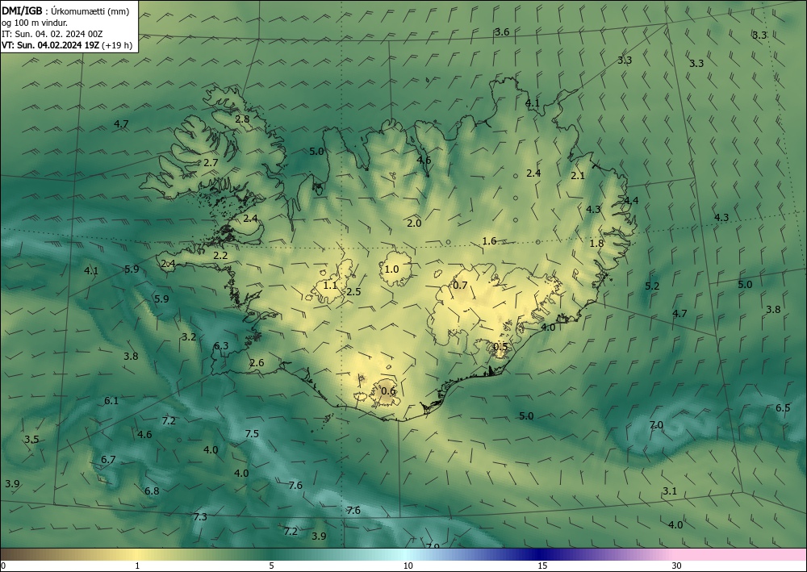Click the glacier value '0.7'
807x572 pixels.
(460, 286)
